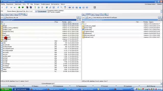Switch left panel to drive f
Viewport: 163px width, 91px height.
[12, 15]
